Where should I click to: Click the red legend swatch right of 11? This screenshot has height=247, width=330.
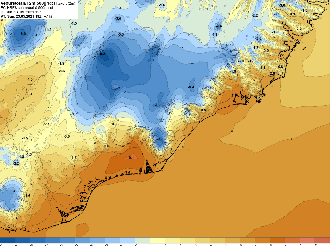[322, 240]
